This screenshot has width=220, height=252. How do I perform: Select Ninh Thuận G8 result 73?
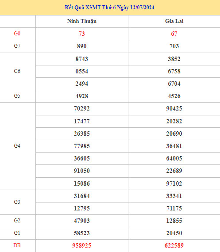click(x=82, y=34)
